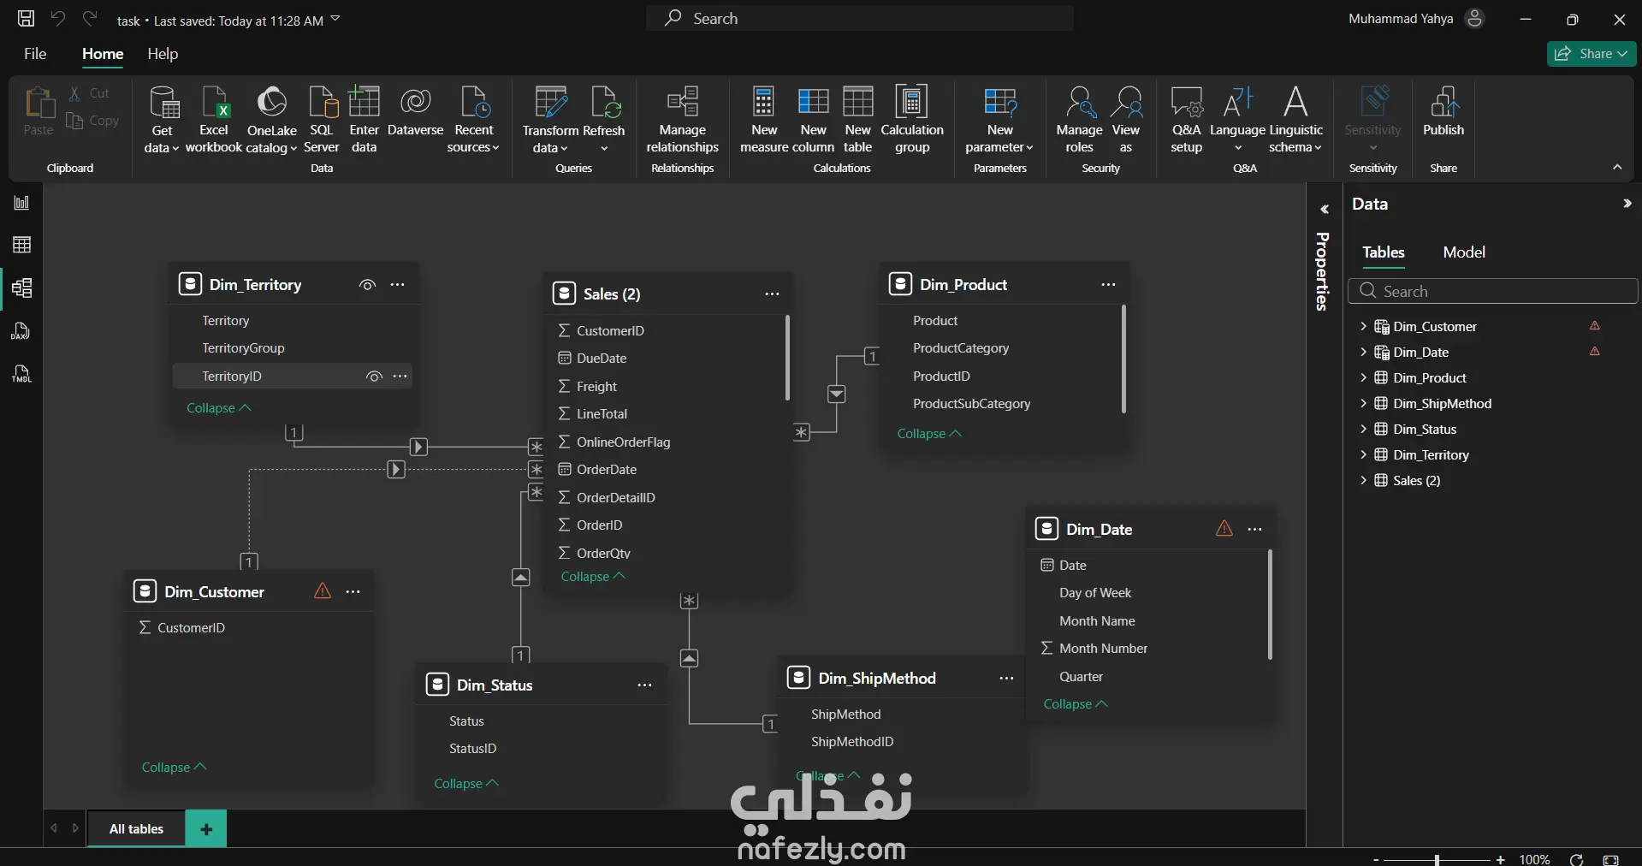Viewport: 1642px width, 866px height.
Task: Create a New table
Action: point(857,120)
